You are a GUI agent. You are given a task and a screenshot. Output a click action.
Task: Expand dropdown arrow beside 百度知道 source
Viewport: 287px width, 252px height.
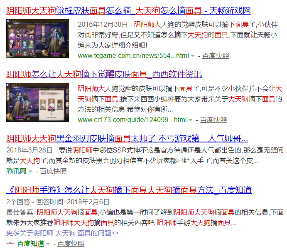click(x=48, y=244)
